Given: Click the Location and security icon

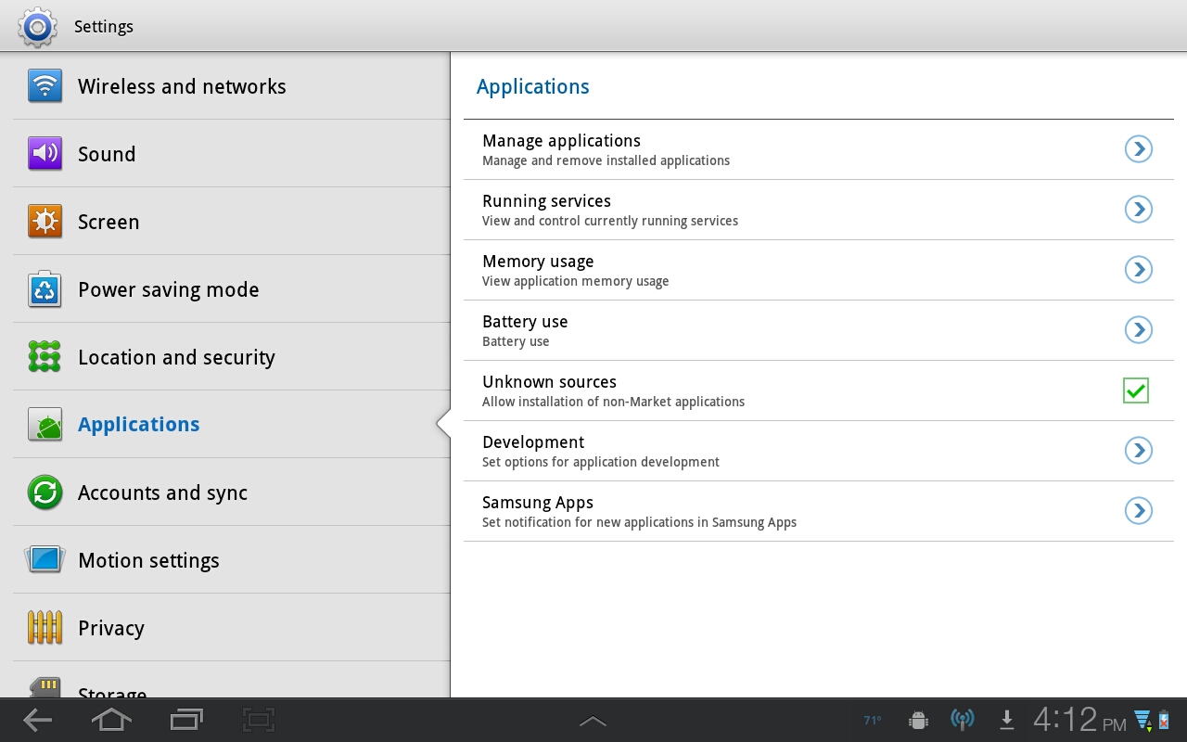Looking at the screenshot, I should (45, 357).
